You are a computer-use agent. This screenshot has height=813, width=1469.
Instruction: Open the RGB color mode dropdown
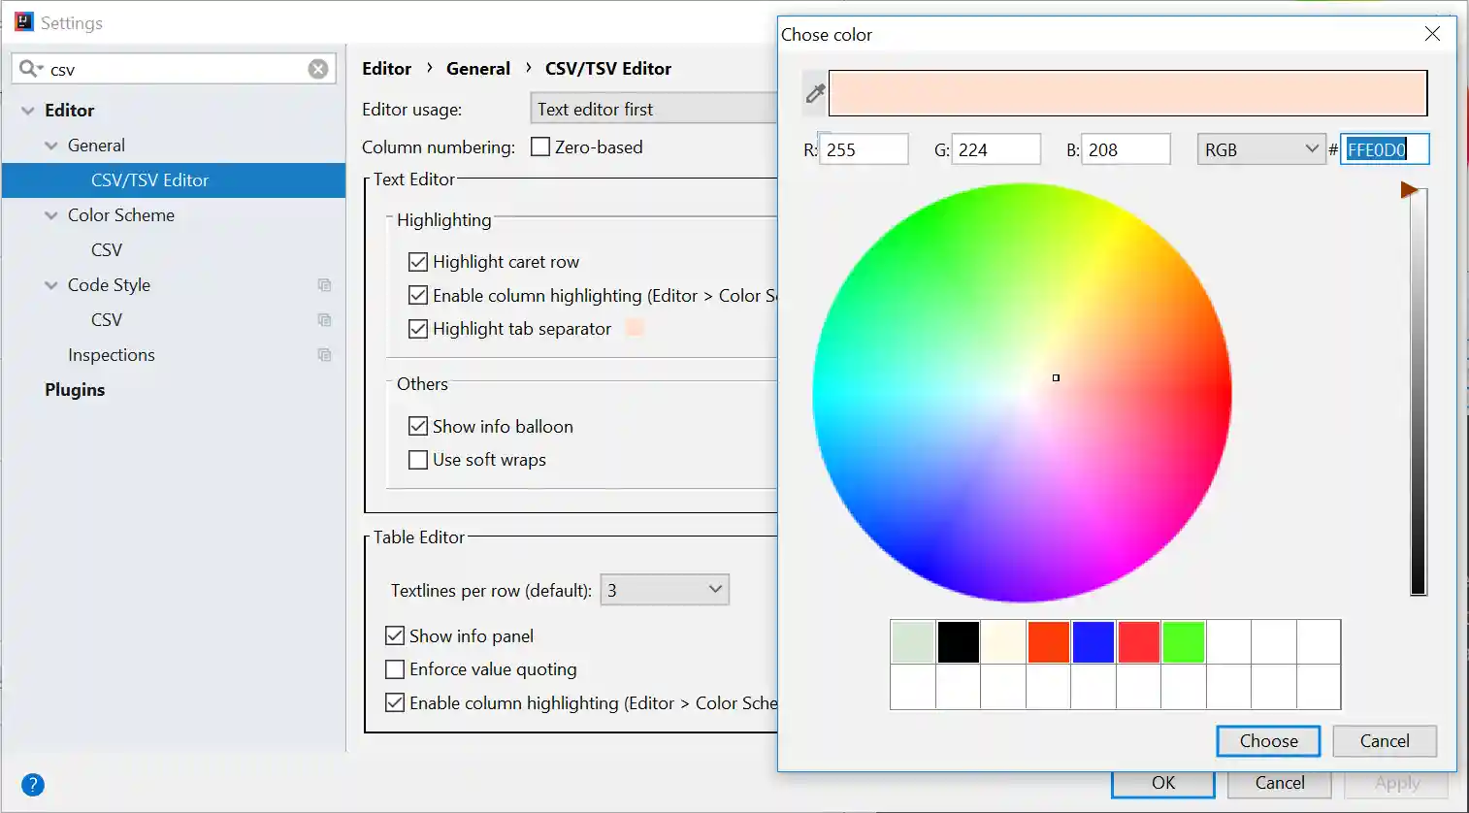pos(1260,148)
